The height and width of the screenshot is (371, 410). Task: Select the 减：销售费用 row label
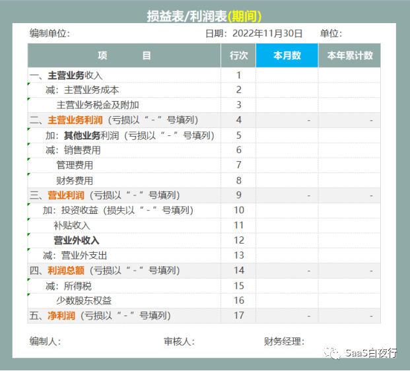coord(73,150)
